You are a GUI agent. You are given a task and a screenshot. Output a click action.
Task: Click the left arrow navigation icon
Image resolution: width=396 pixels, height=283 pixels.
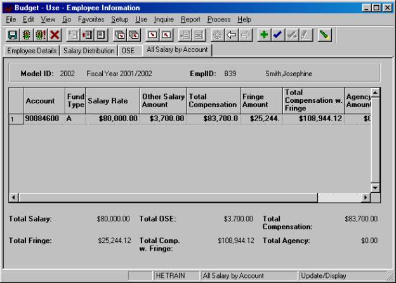coord(232,35)
